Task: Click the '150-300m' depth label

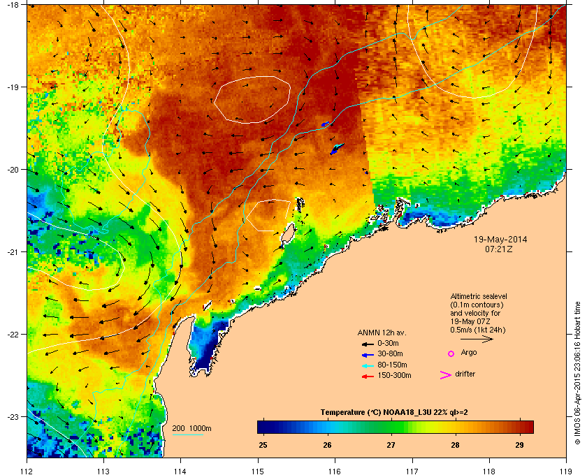Action: coord(394,375)
